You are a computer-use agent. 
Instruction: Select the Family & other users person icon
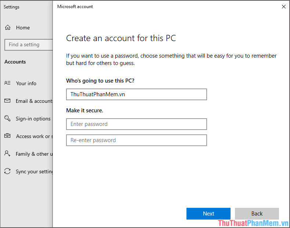point(7,153)
